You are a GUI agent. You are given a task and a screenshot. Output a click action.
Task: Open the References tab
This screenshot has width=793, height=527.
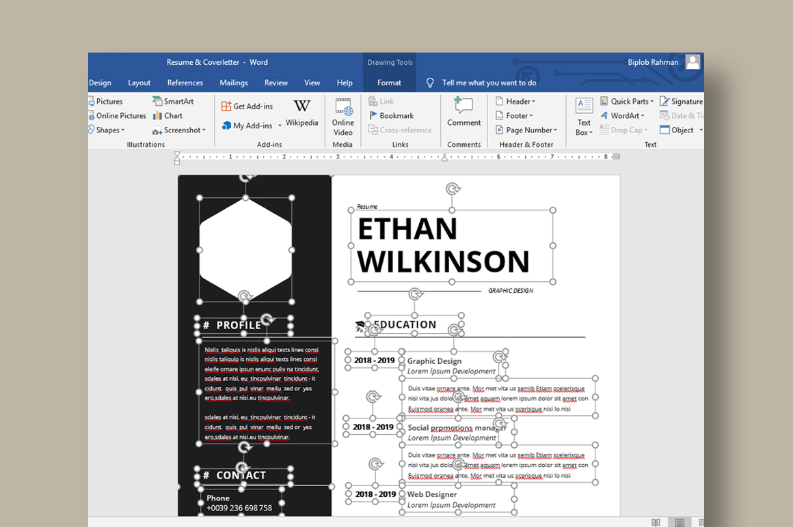[185, 83]
